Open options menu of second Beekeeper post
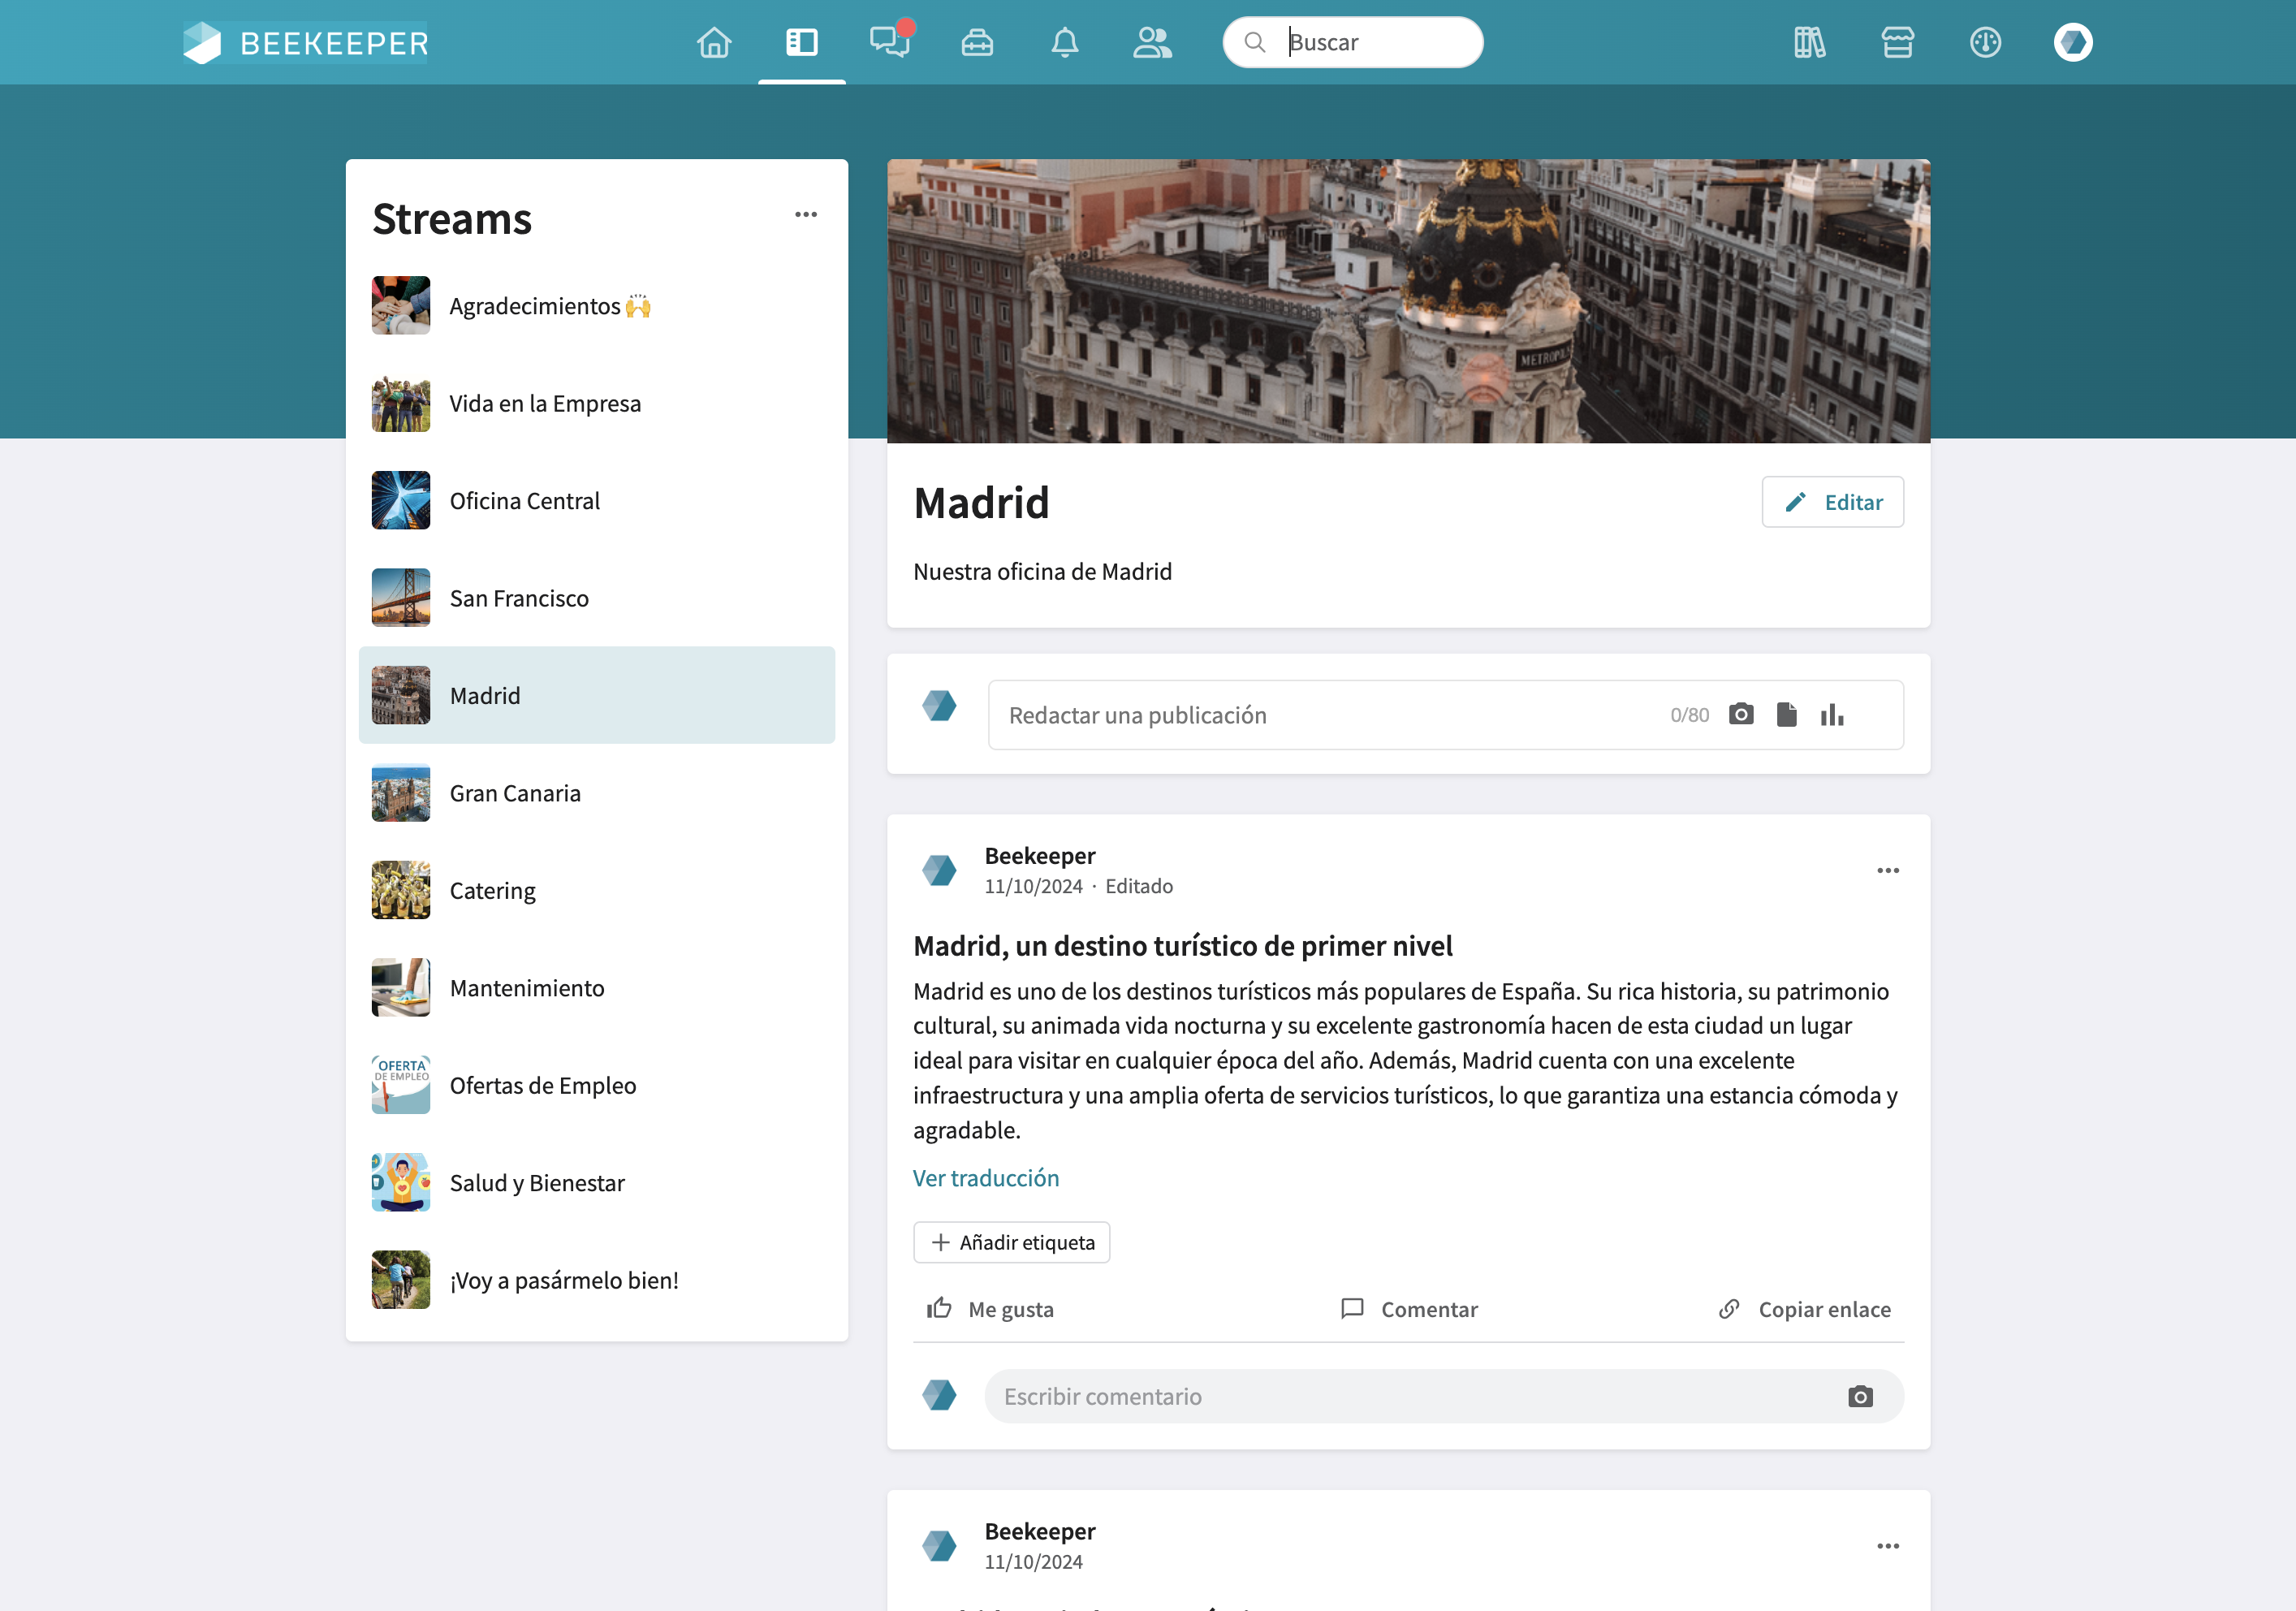 (x=1887, y=1546)
